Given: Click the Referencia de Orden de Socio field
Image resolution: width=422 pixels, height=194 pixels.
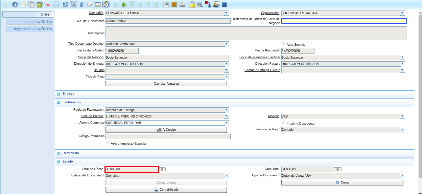Looking at the screenshot, I should point(344,21).
